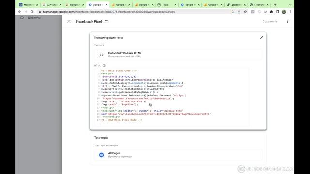Close the active Tag Manager tab
The height and width of the screenshot is (174, 310).
(x=106, y=5)
